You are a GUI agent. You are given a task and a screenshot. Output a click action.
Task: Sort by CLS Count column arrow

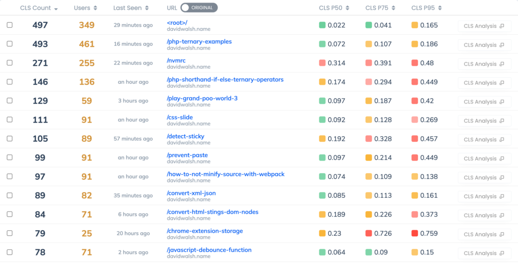coord(56,9)
